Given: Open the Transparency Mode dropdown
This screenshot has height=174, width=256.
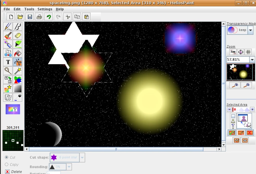Looking at the screenshot, I should 250,30.
